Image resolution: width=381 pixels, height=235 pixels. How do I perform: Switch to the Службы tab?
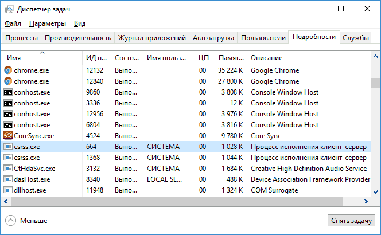[x=356, y=38]
